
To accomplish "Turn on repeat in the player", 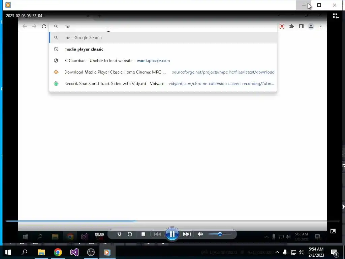I will click(x=130, y=234).
